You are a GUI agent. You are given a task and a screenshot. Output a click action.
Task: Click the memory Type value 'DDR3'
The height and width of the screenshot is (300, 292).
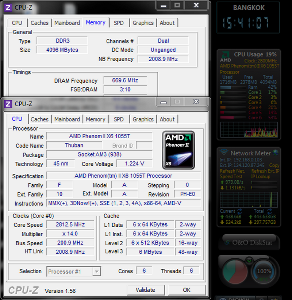pos(62,41)
